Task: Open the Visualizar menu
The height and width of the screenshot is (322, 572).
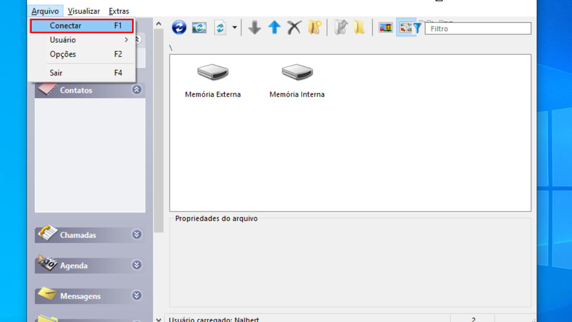Action: [x=84, y=11]
